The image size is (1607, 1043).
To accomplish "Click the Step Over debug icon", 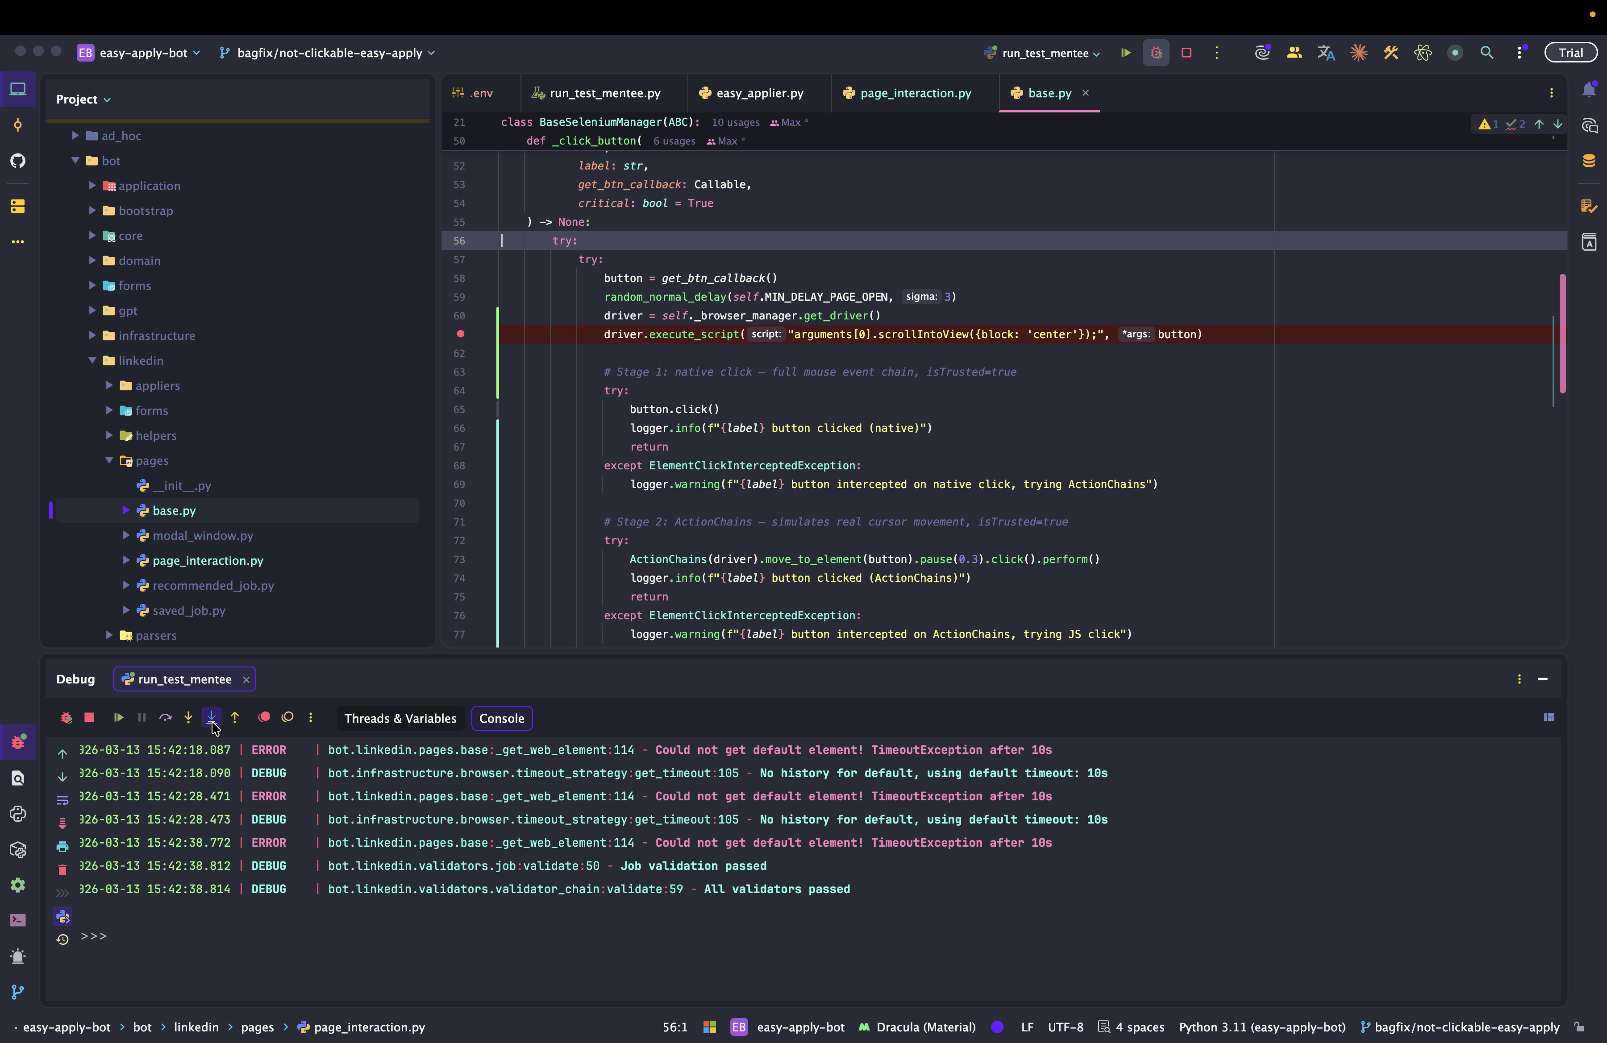I will click(x=166, y=718).
